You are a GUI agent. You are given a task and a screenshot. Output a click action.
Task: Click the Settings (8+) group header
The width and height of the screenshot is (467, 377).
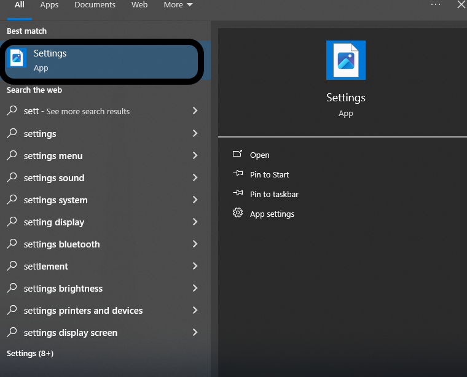coord(30,354)
